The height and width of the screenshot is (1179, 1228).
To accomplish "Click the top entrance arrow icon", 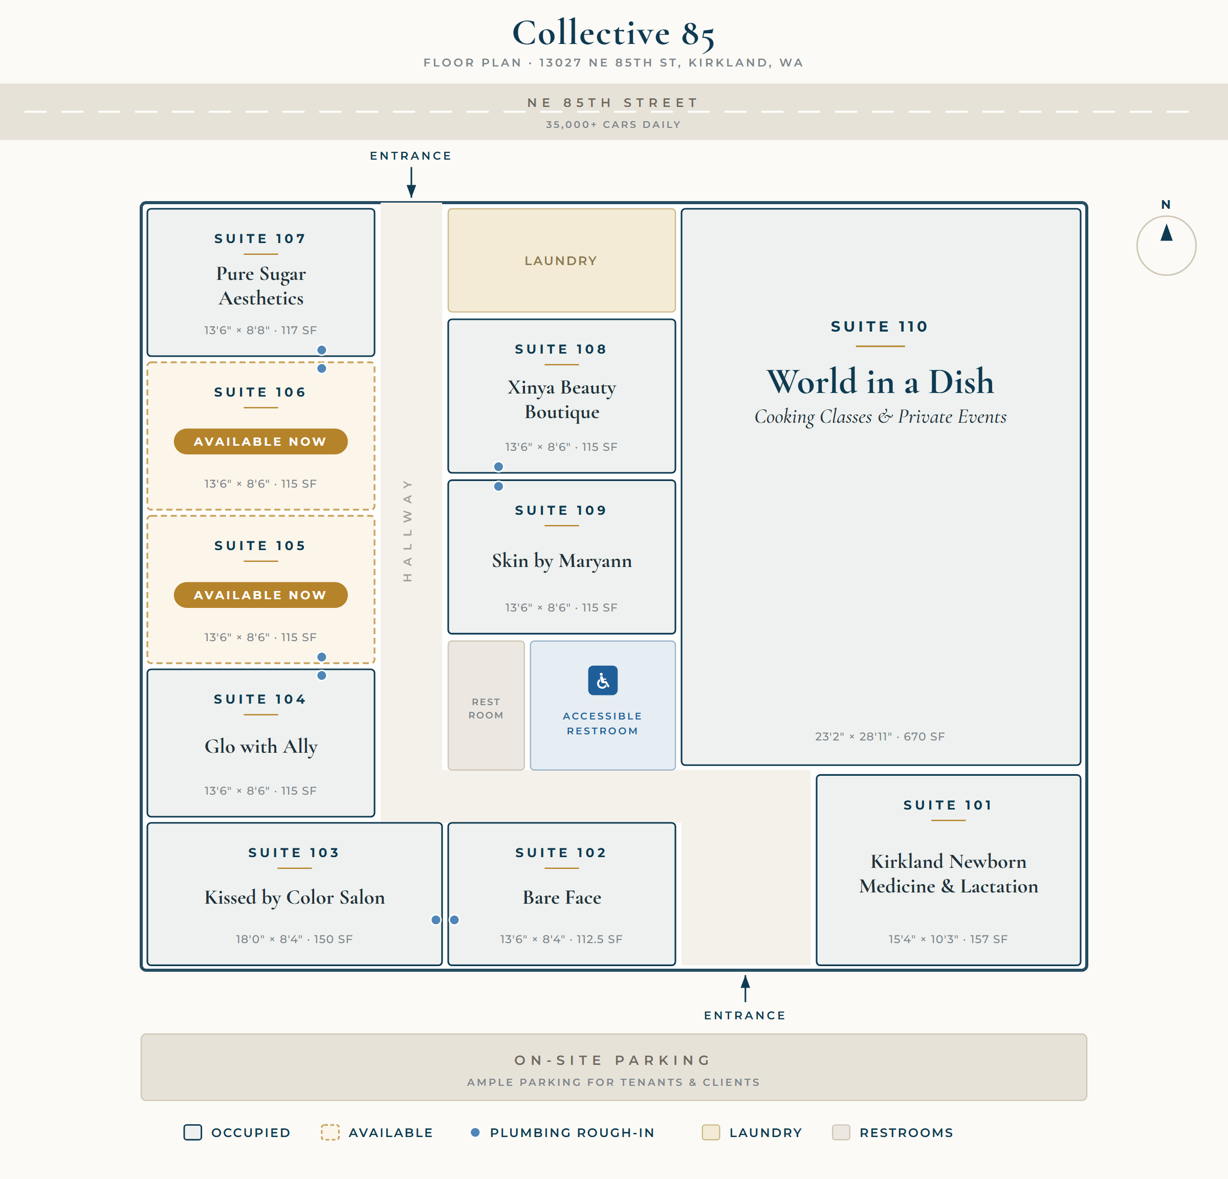I will [411, 182].
